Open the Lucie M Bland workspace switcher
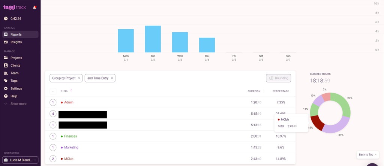 [x=20, y=160]
